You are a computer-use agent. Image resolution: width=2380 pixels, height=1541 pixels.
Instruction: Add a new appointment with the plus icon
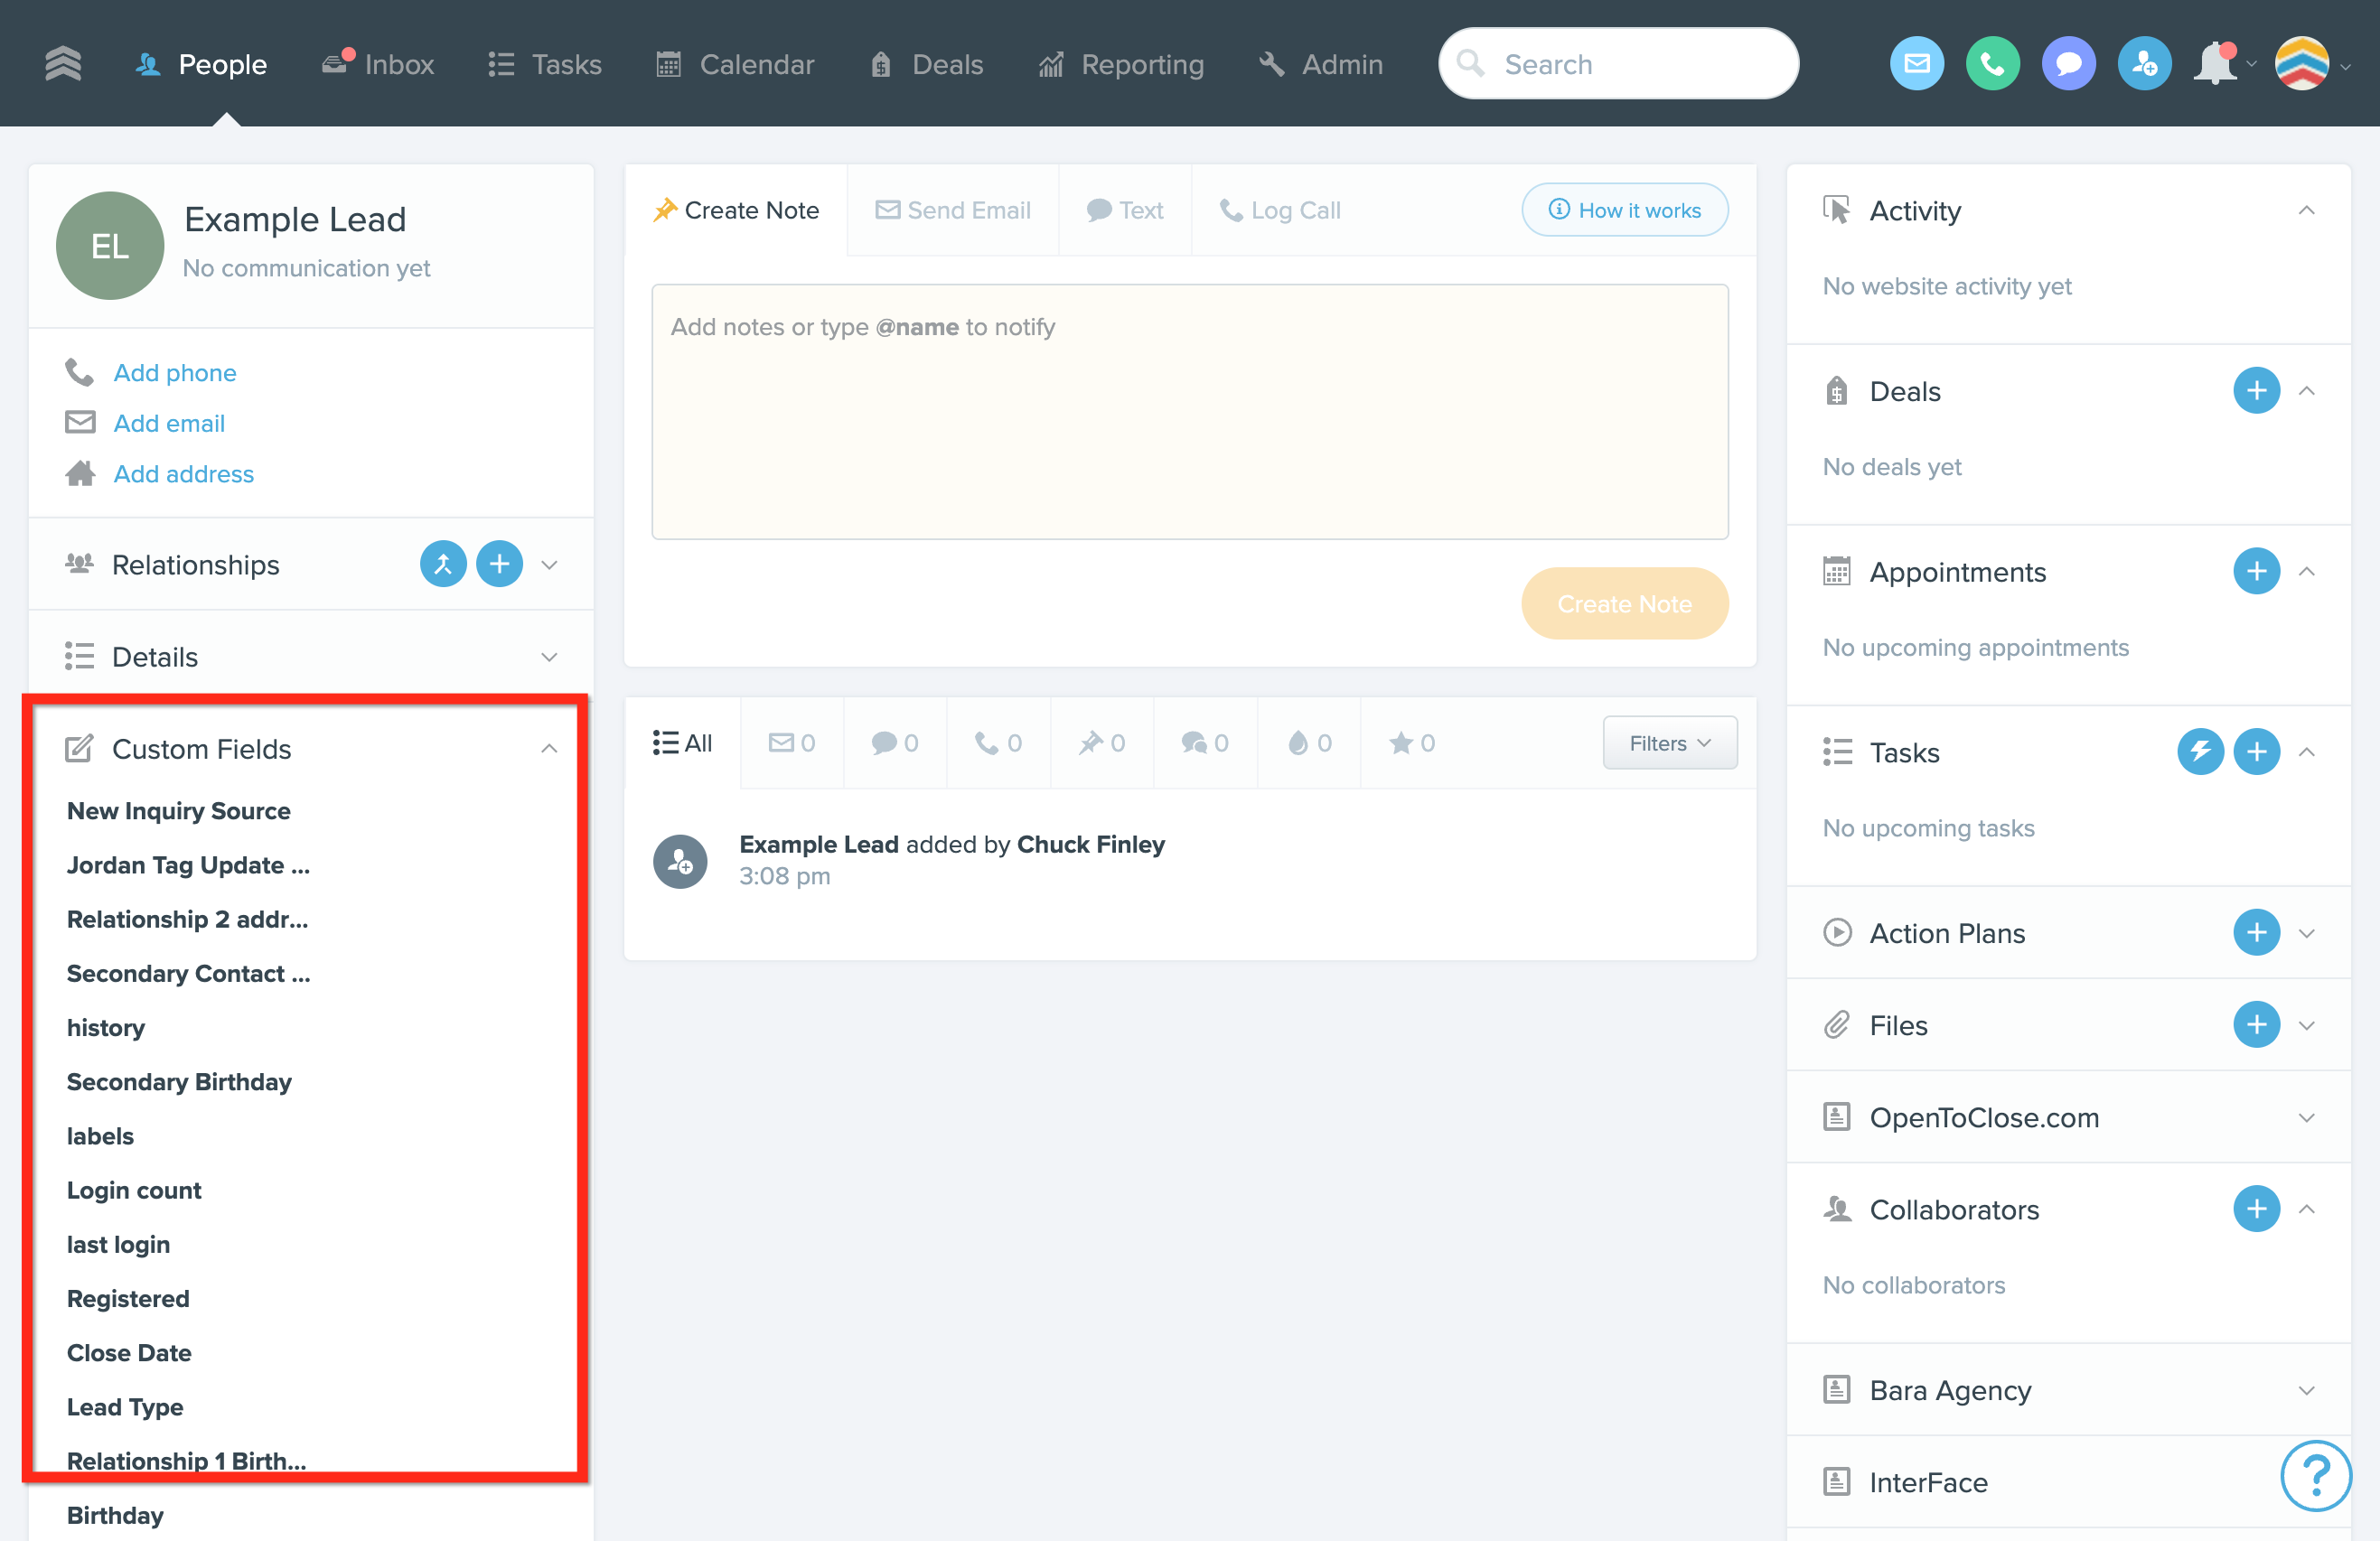(x=2257, y=571)
